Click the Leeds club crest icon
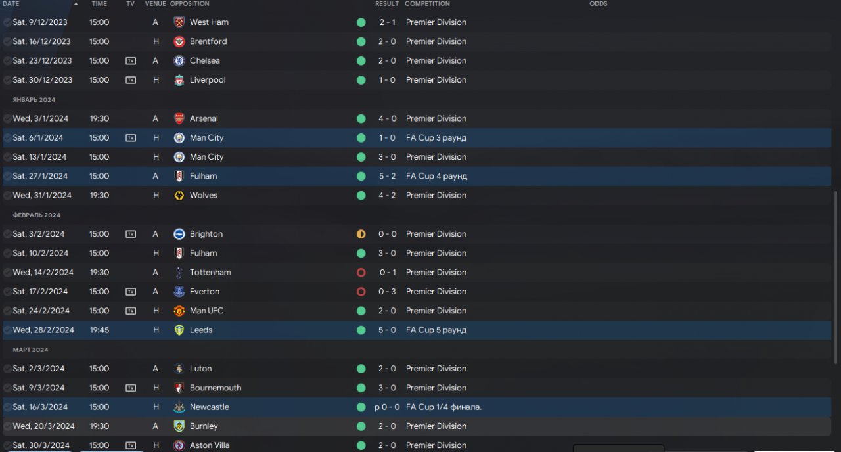 (179, 330)
